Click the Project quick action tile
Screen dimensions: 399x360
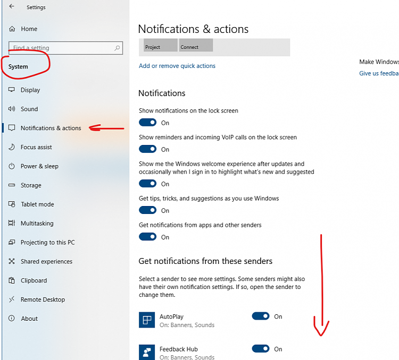point(160,45)
